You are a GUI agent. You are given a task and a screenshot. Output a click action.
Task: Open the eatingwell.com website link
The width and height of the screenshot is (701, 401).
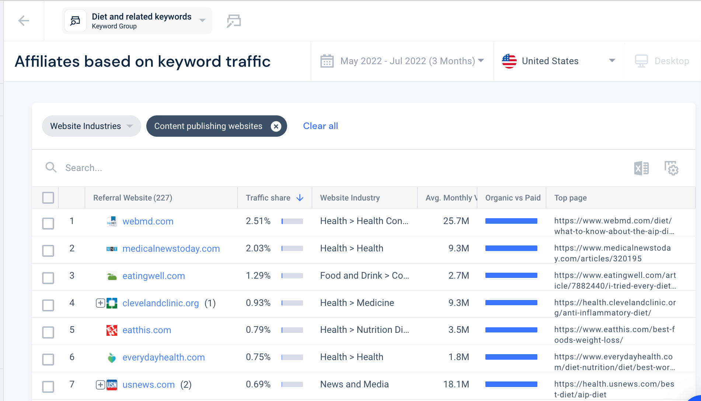(x=153, y=276)
